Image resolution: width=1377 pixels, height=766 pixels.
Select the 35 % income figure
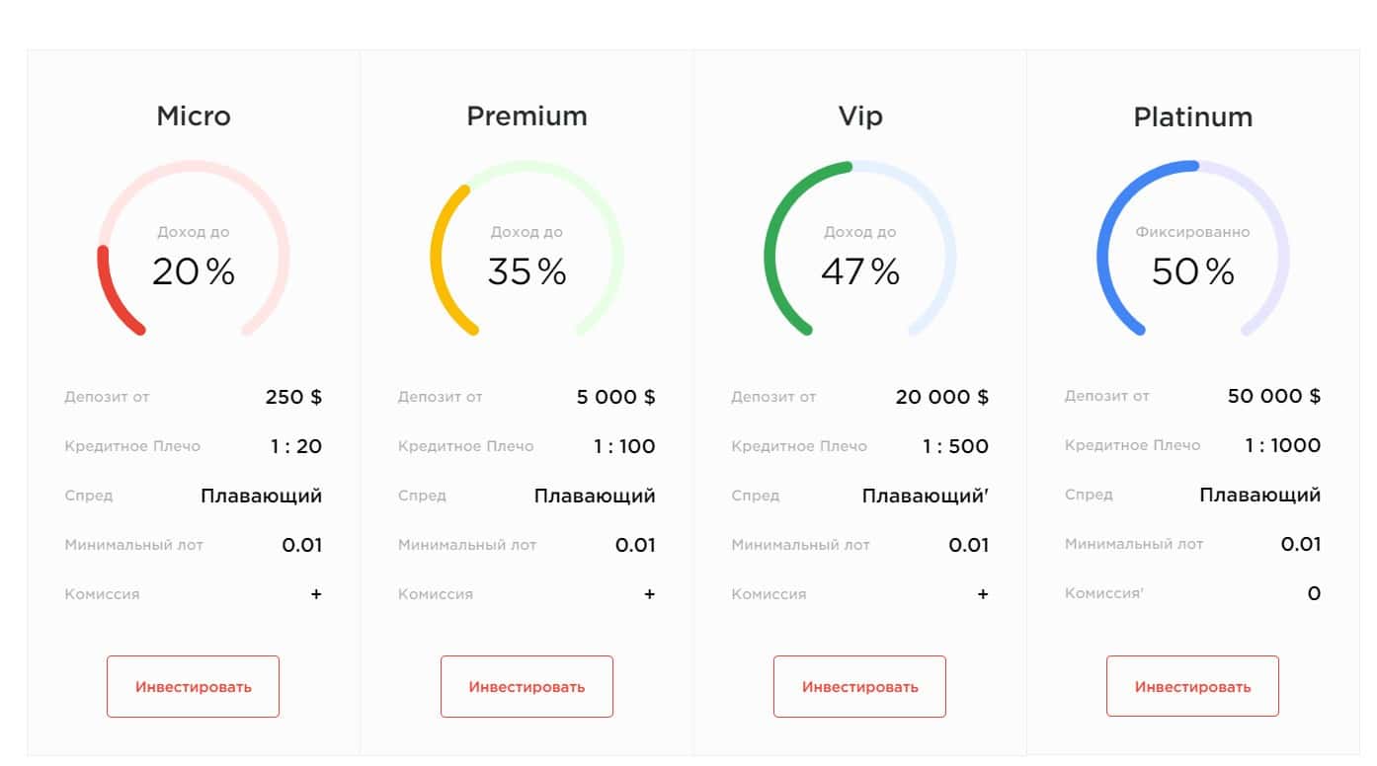pyautogui.click(x=526, y=271)
